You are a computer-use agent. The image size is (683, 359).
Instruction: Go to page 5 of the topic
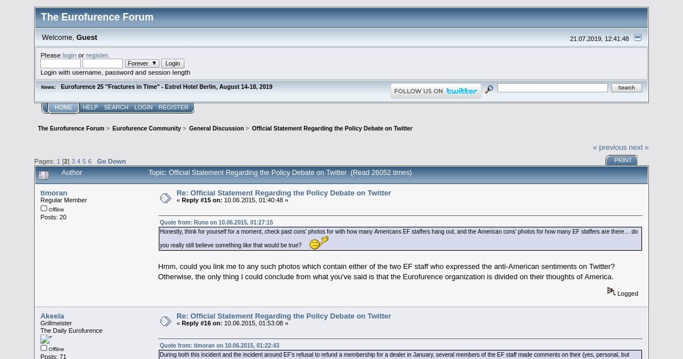pyautogui.click(x=84, y=161)
